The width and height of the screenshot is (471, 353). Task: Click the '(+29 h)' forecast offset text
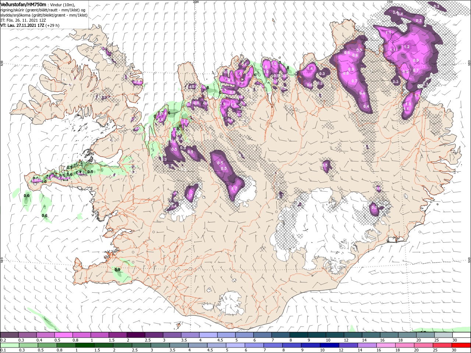point(52,25)
